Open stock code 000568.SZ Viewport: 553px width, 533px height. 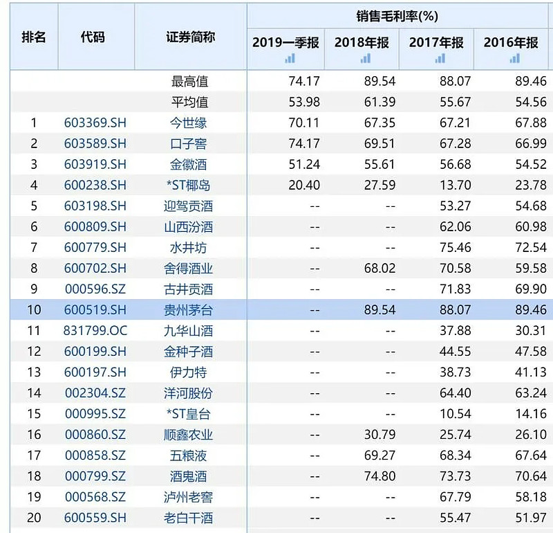coord(95,497)
